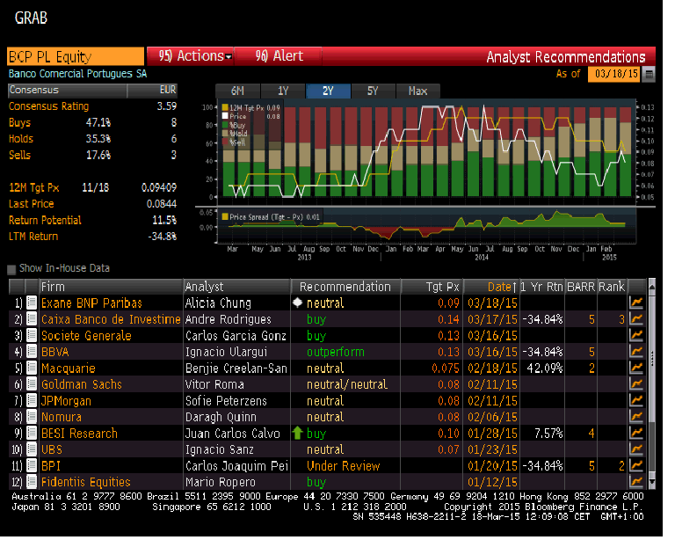Open the document icon for Caixa Banco de Investime
The width and height of the screenshot is (675, 540).
pyautogui.click(x=32, y=319)
